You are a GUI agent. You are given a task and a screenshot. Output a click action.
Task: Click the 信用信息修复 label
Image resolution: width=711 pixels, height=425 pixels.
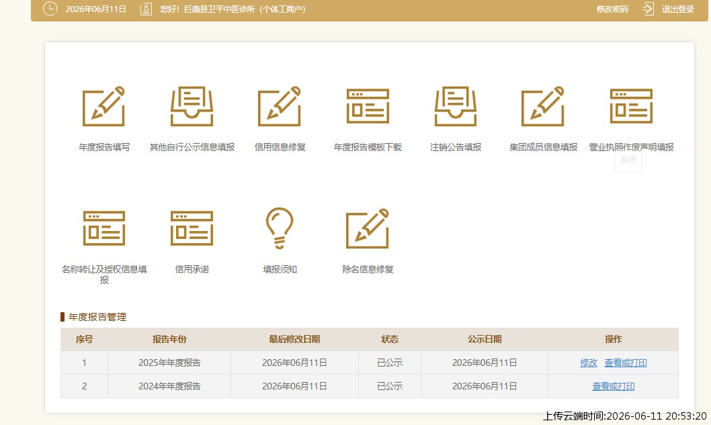tap(280, 147)
